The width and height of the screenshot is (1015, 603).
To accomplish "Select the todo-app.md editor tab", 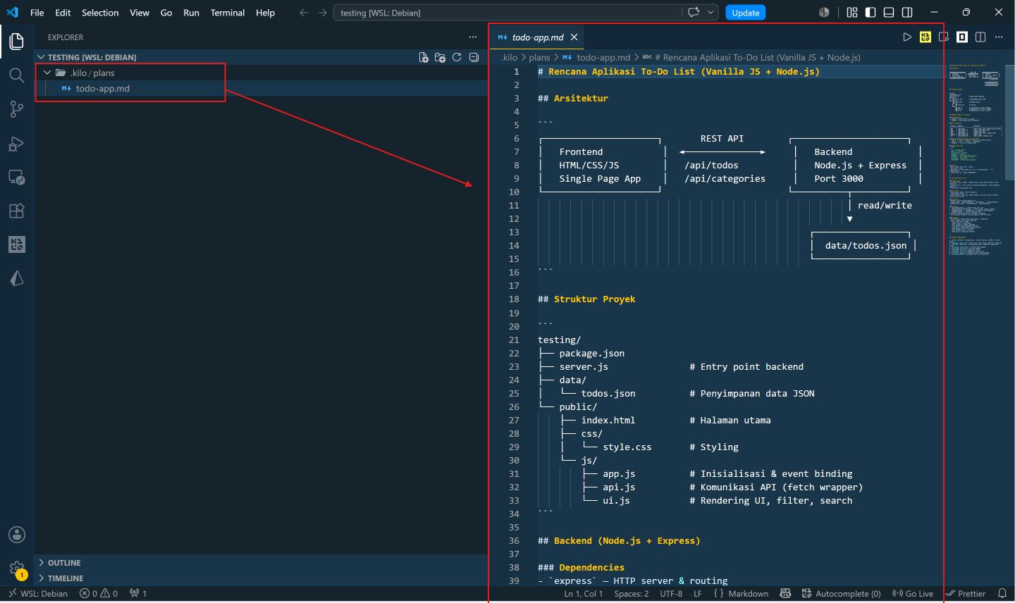I will pos(537,37).
